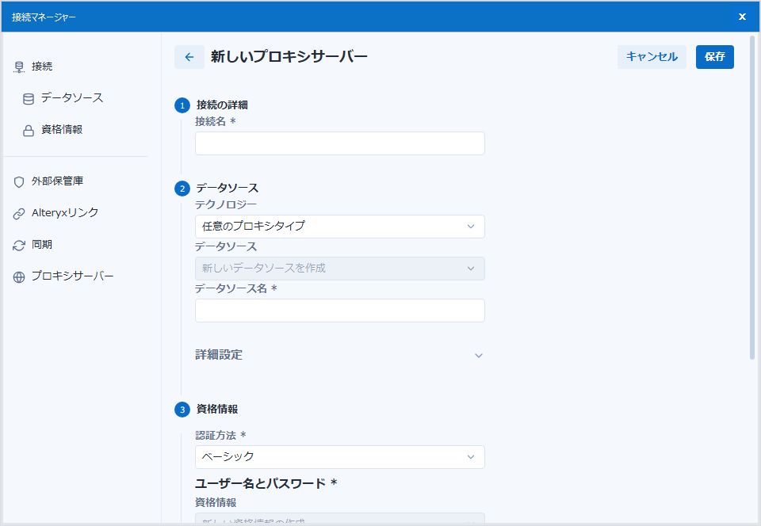Click the back arrow button
The image size is (761, 526).
point(189,57)
